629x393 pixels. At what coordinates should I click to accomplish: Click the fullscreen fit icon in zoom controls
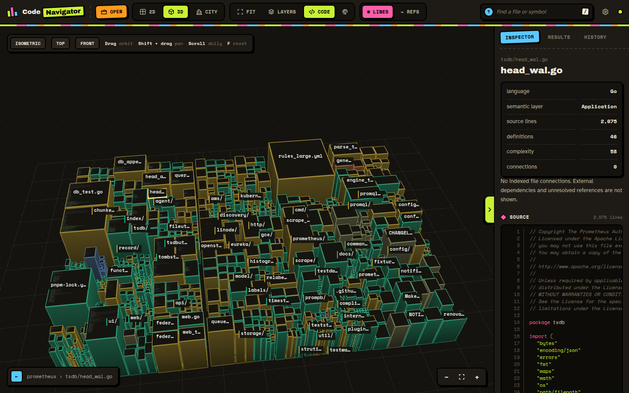coord(462,377)
